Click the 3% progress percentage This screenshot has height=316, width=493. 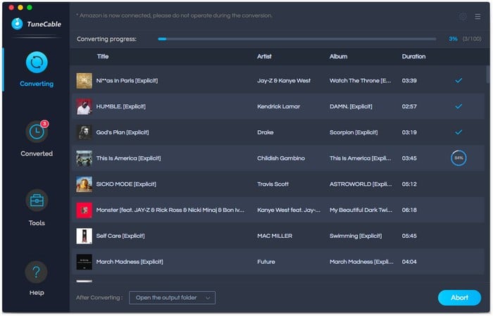point(453,39)
